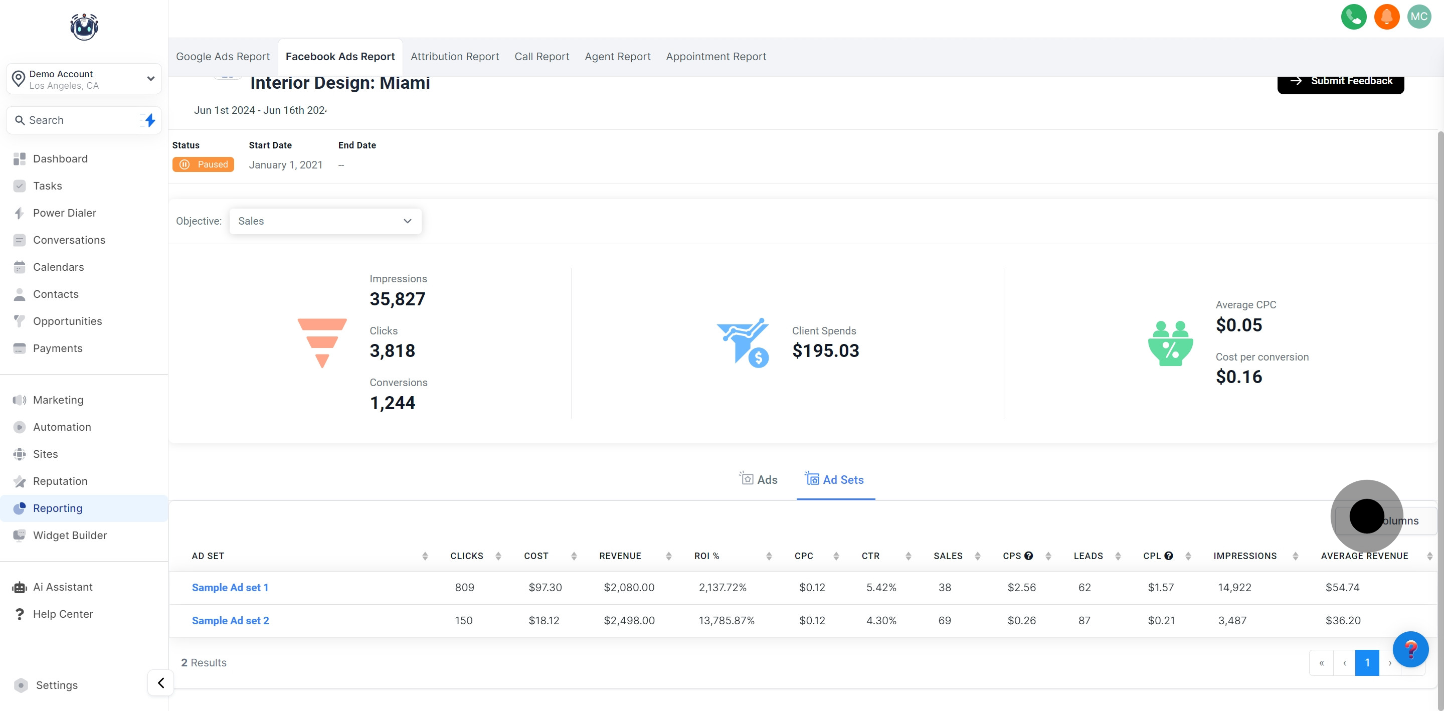Open the Objective Sales dropdown
1444x711 pixels.
pyautogui.click(x=325, y=221)
